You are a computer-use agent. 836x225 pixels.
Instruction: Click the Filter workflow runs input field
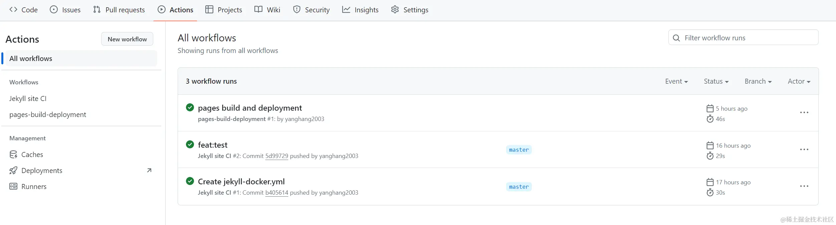click(748, 38)
